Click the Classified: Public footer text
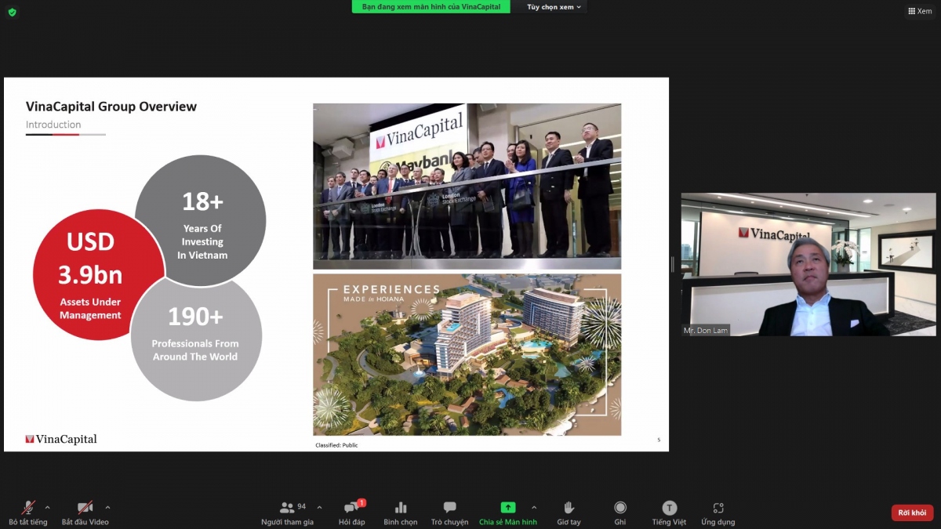Screen dimensions: 941x529 (336, 445)
